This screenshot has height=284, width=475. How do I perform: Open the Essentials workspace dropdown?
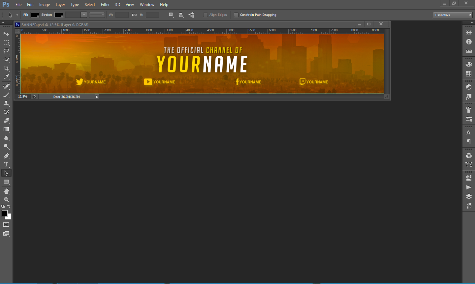click(453, 15)
